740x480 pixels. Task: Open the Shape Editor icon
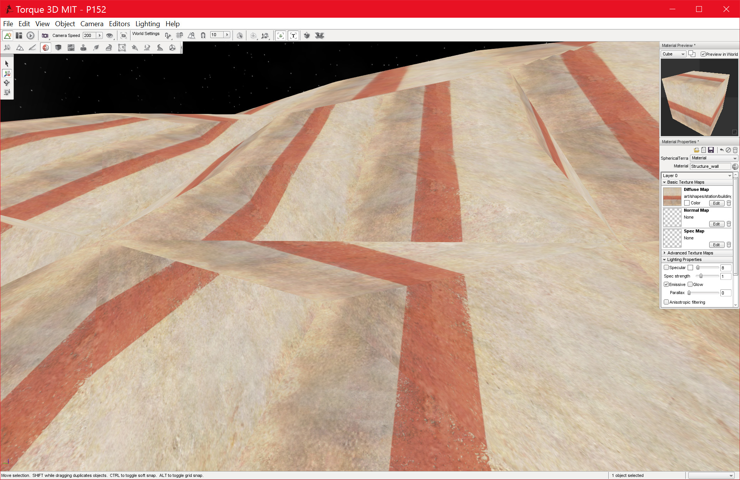(x=172, y=48)
